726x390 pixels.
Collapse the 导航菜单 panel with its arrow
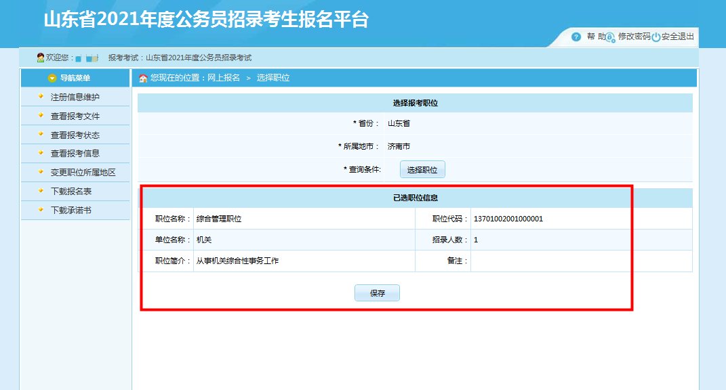(52, 77)
